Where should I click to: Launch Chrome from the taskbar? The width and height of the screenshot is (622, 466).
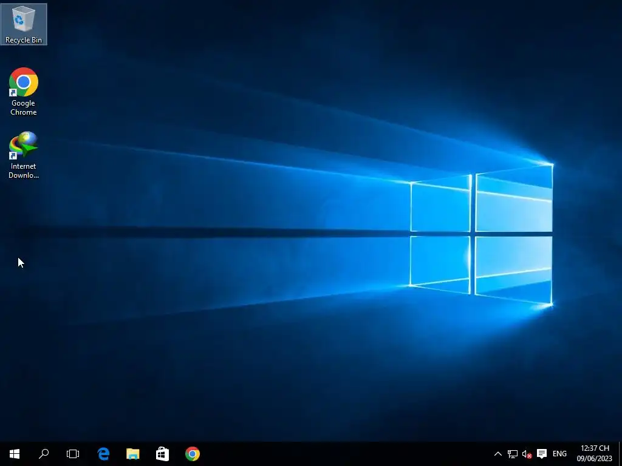pos(193,454)
